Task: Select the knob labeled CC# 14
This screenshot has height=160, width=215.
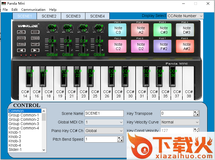Action: click(x=52, y=28)
